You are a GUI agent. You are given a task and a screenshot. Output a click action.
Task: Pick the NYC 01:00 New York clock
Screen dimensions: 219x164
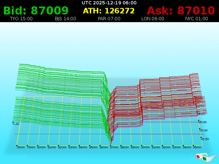(x=196, y=19)
